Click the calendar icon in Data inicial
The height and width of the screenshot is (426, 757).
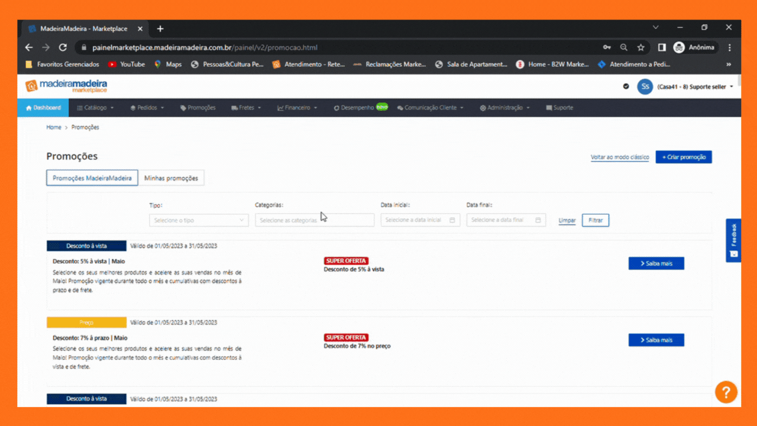click(452, 220)
